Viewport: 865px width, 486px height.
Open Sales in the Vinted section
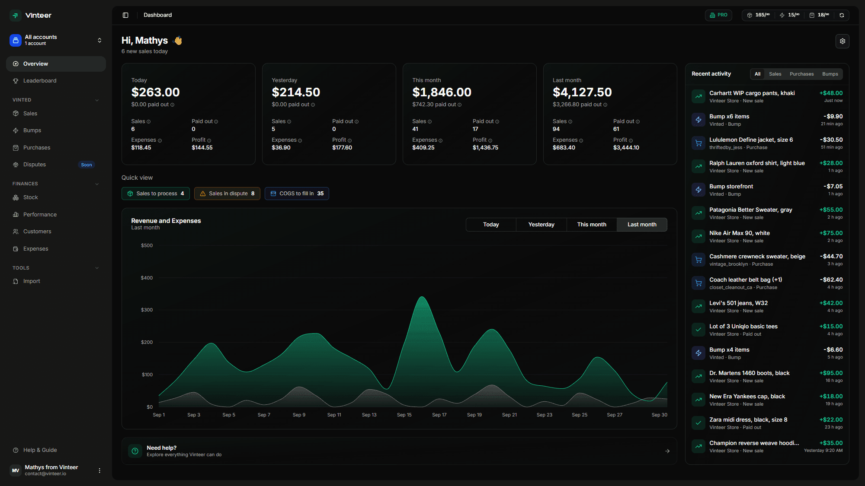click(56, 114)
